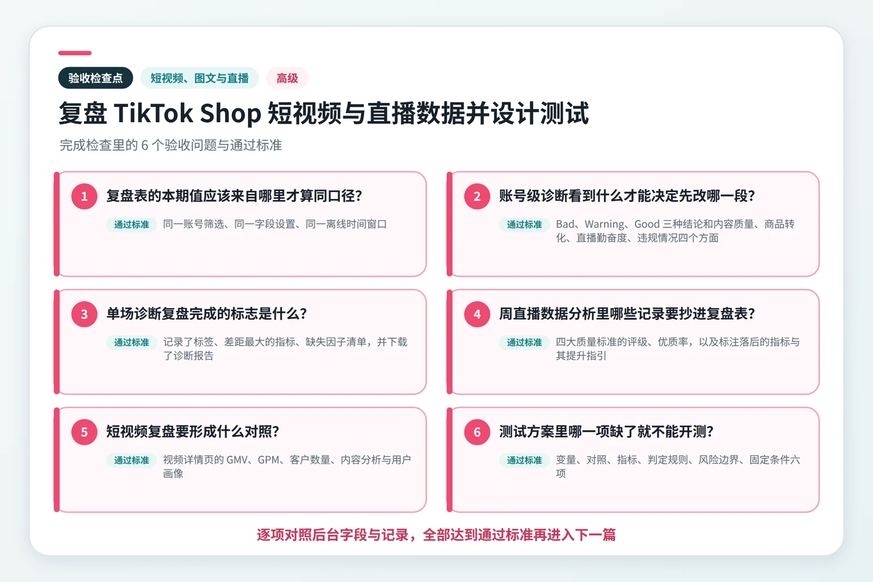Click question 单场诊断复盘完成的标志是什么?
This screenshot has width=873, height=582.
[206, 314]
